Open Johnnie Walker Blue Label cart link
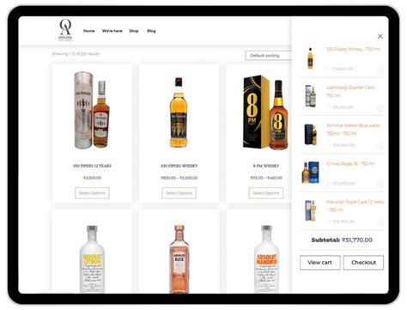 click(x=354, y=130)
